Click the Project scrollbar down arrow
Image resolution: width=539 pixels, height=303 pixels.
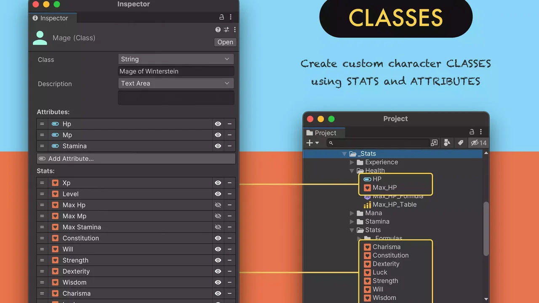point(486,299)
